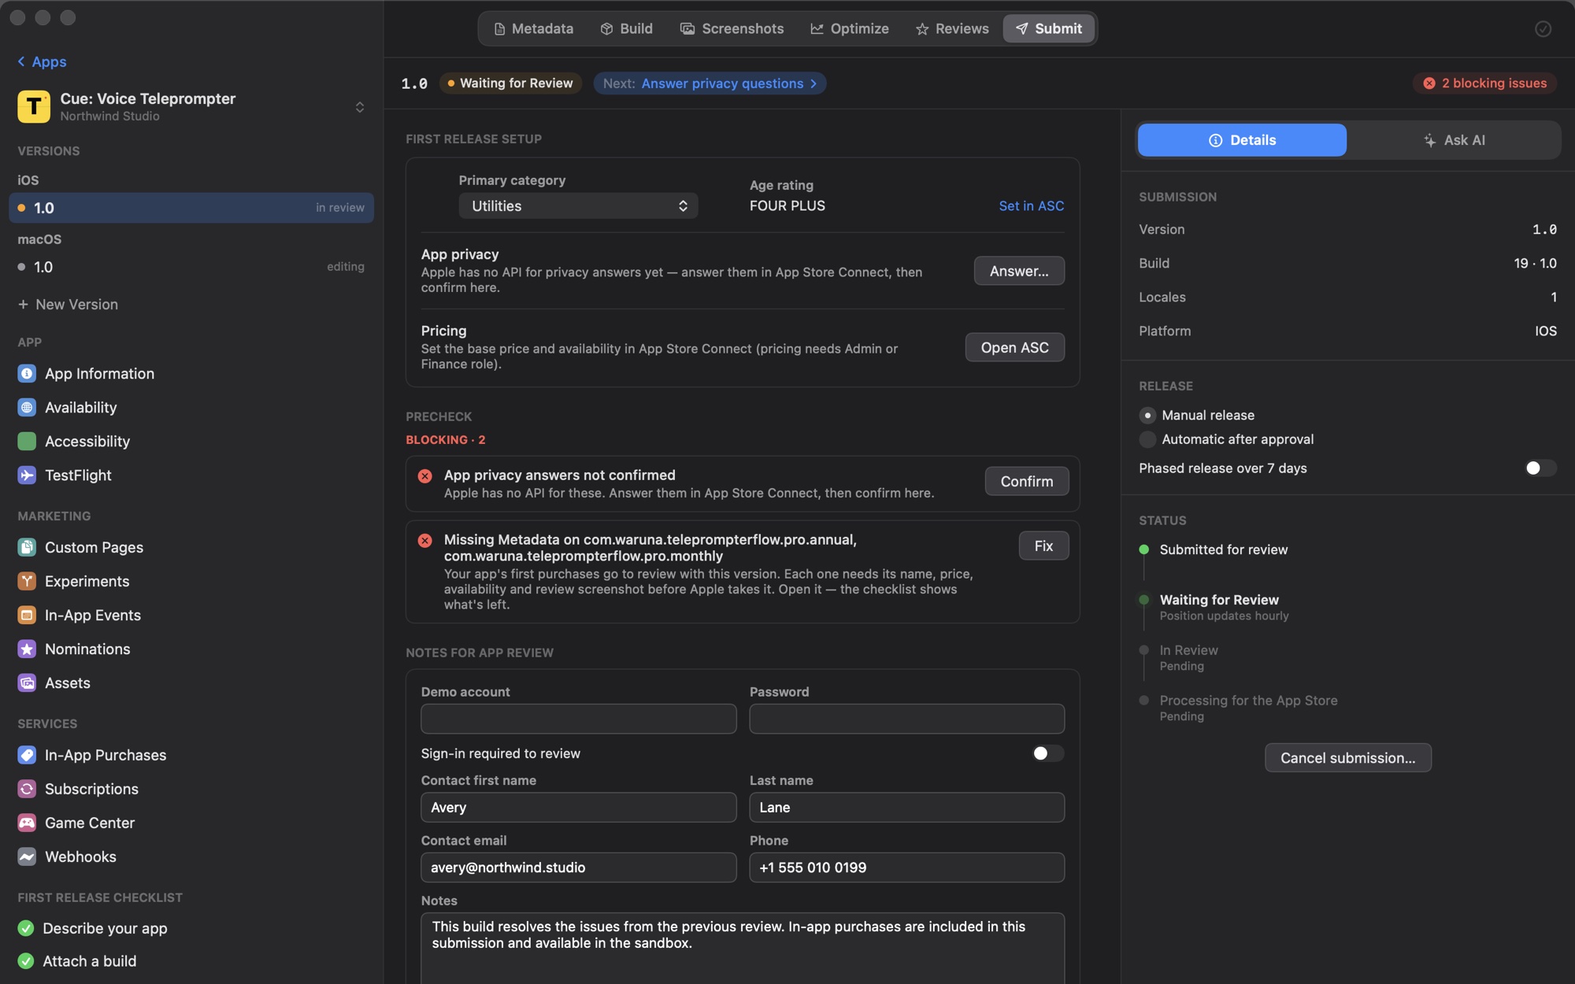Select the Manual release radio button
The width and height of the screenshot is (1575, 984).
pos(1147,415)
